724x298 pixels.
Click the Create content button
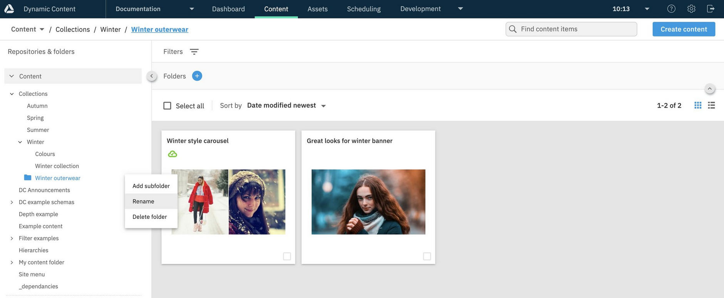click(x=684, y=29)
